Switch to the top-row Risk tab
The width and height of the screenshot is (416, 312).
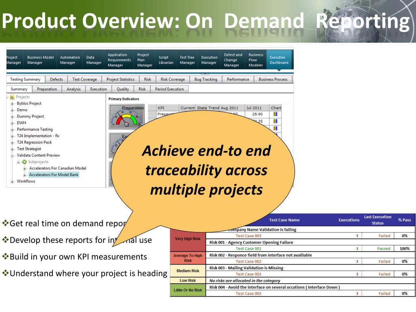(147, 79)
